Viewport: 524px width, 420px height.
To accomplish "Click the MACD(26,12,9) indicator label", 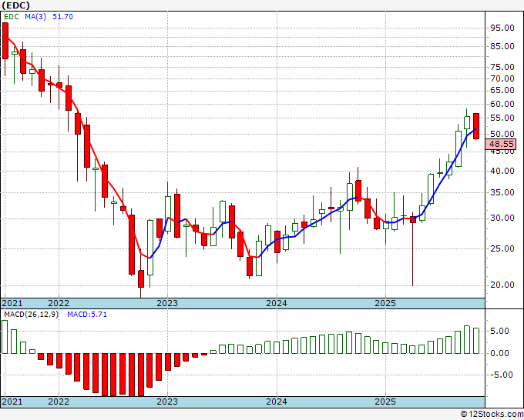I will [31, 315].
